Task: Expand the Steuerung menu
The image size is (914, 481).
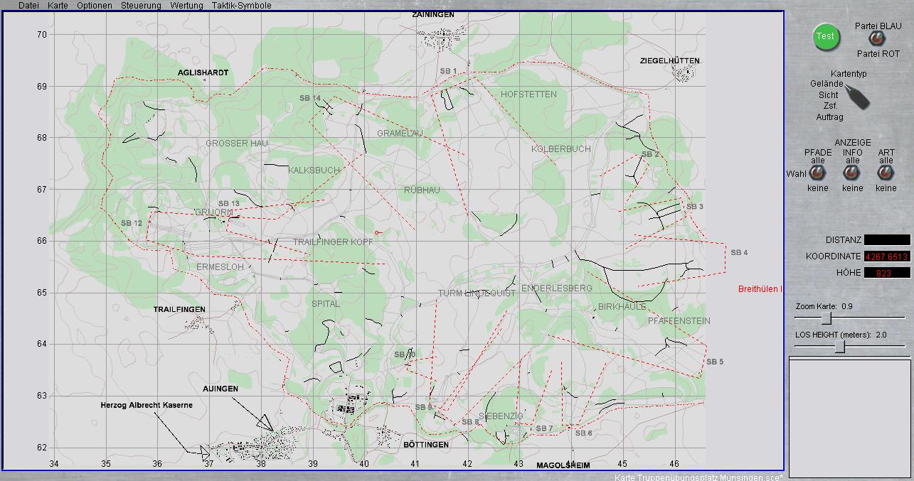Action: (x=141, y=6)
